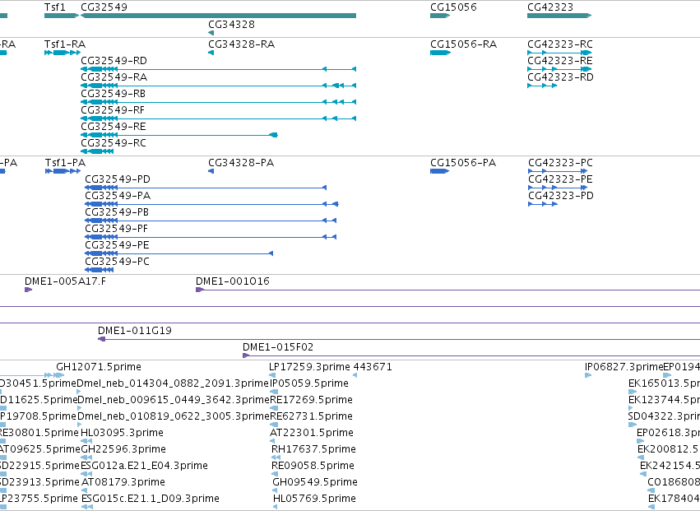Click EST label GH09549.5prime
The image size is (700, 511).
[x=315, y=483]
